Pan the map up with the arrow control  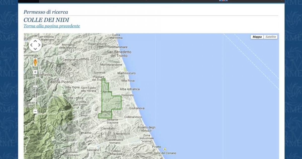point(35,42)
